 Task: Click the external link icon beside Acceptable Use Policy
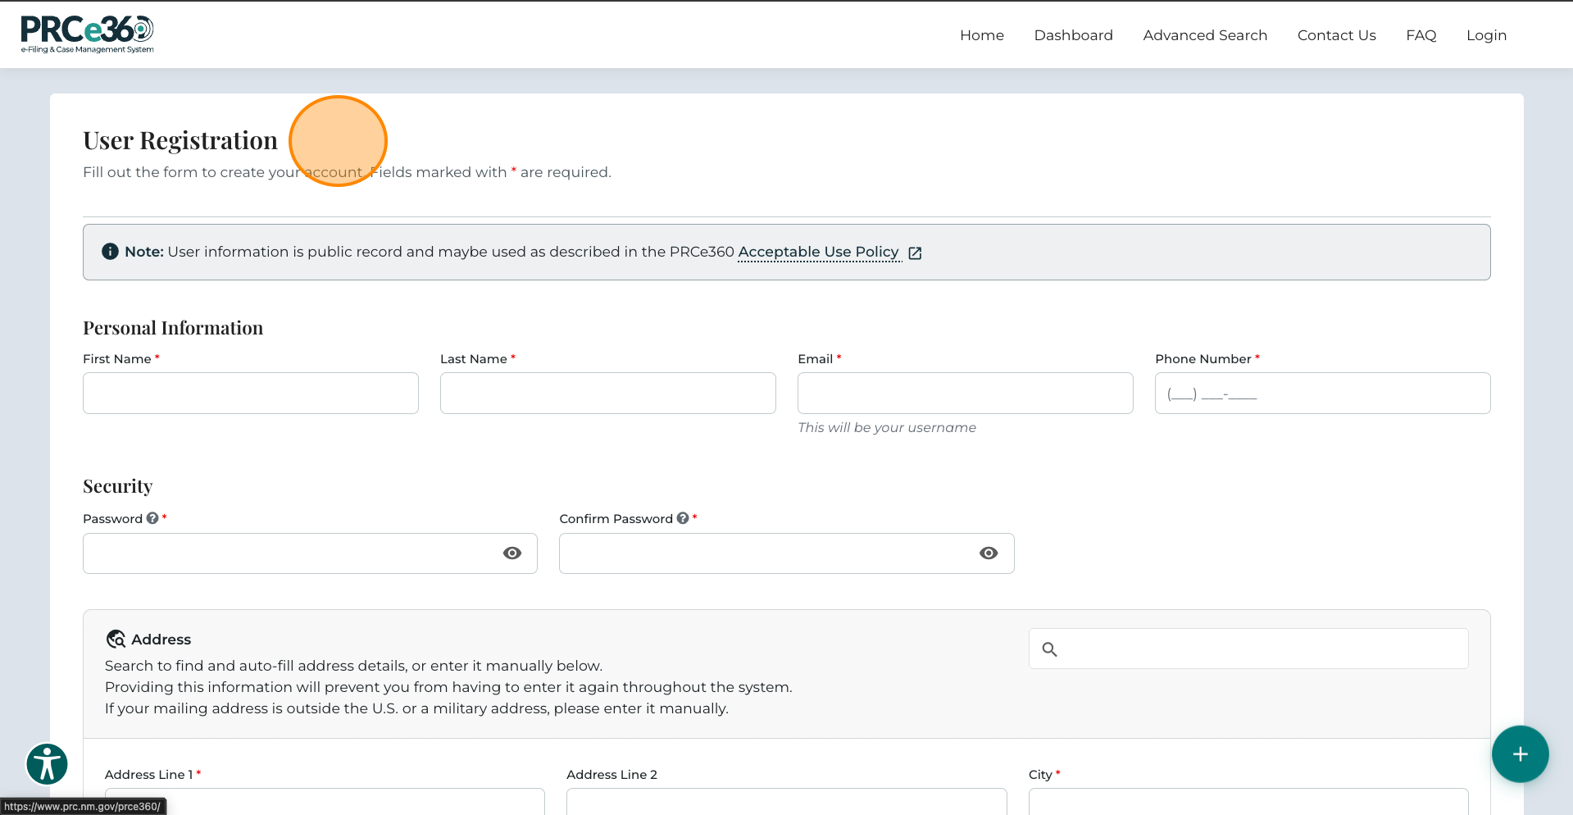pos(915,253)
